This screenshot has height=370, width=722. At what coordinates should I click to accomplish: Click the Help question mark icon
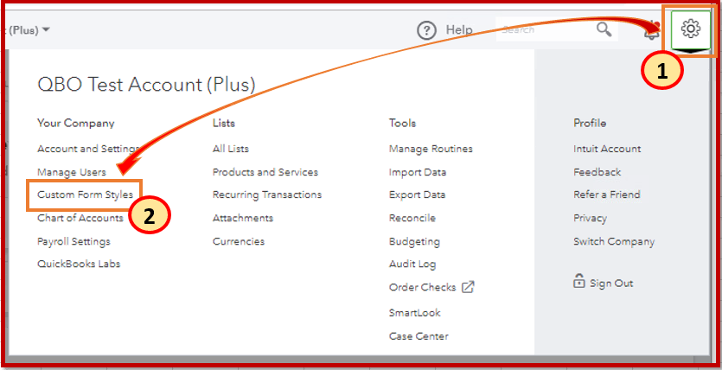click(427, 30)
